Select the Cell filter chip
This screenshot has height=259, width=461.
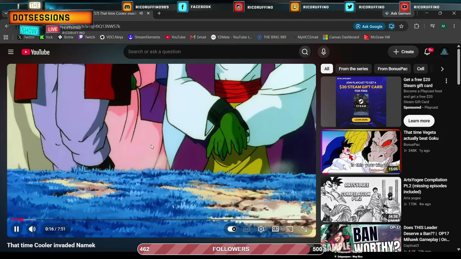[421, 69]
